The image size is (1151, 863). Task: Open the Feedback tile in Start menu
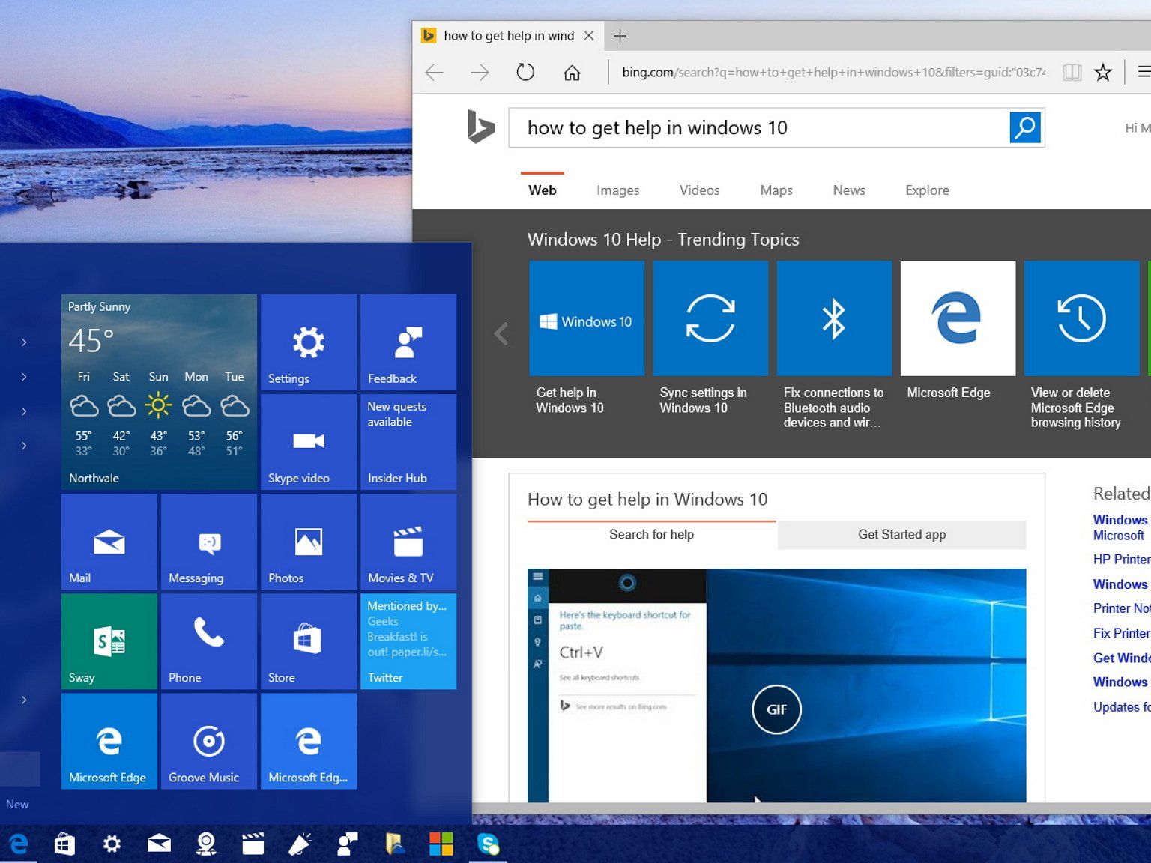tap(408, 342)
